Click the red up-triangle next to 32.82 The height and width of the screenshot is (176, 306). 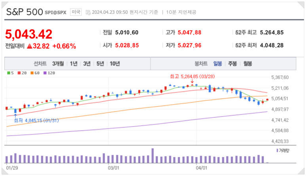29,46
